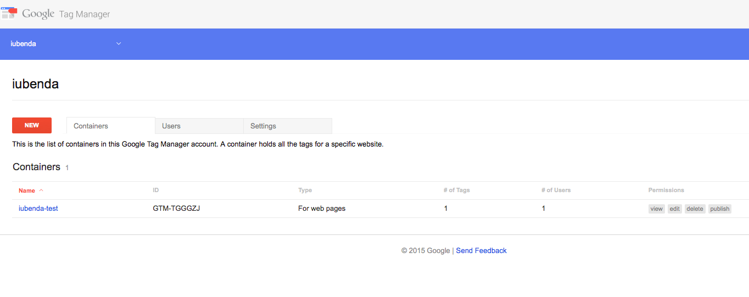Click the delete permission badge
Viewport: 749px width, 297px height.
tap(695, 209)
